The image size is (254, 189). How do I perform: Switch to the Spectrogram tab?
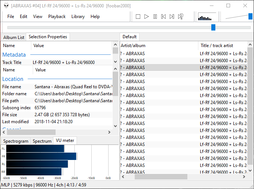coord(16,141)
